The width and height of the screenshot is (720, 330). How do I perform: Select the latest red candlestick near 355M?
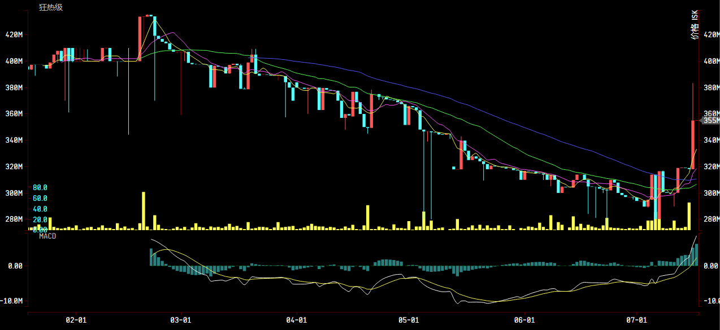tap(693, 144)
